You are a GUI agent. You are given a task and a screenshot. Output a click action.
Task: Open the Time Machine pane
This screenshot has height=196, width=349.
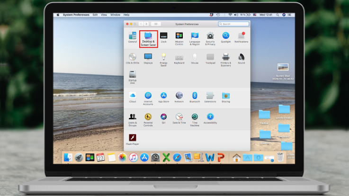[195, 118]
